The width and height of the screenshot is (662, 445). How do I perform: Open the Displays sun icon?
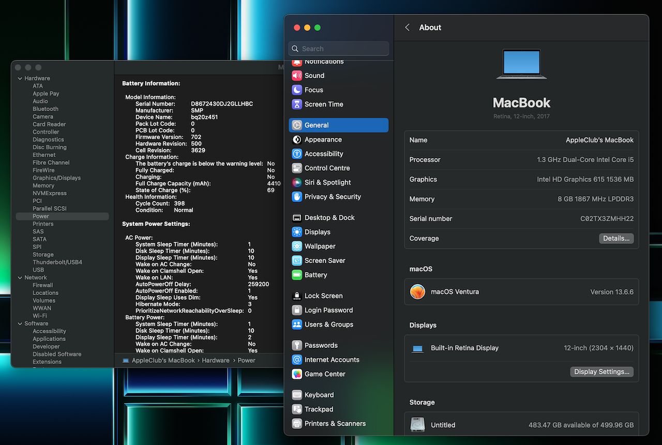(297, 232)
